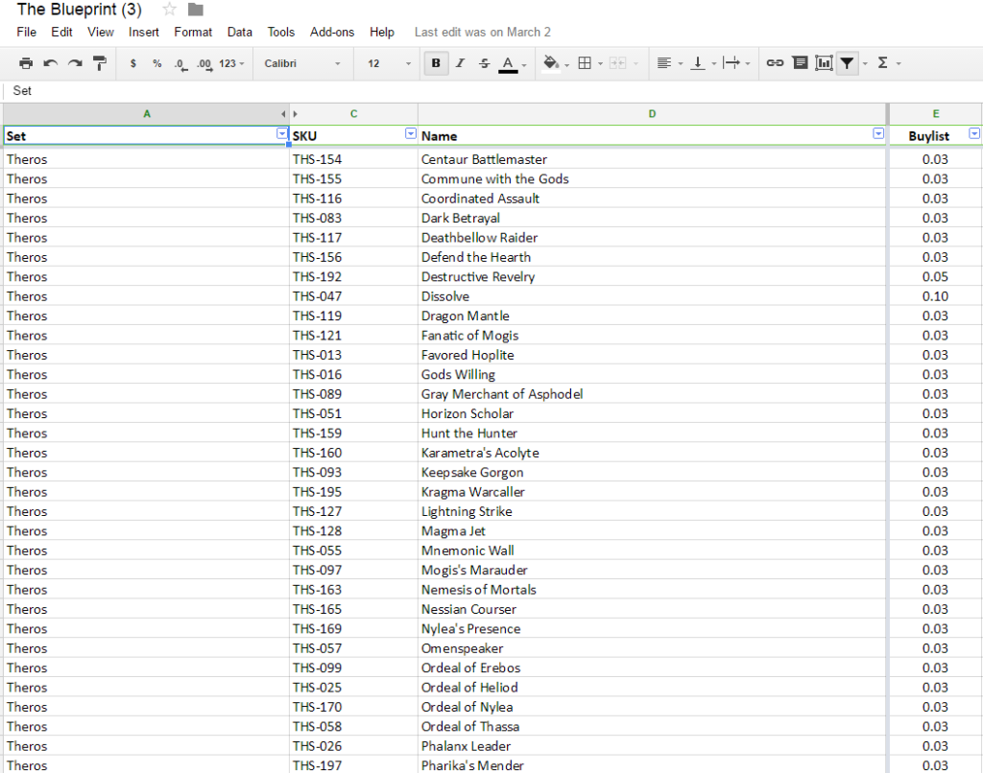Open the Borders tool
983x773 pixels.
click(584, 63)
